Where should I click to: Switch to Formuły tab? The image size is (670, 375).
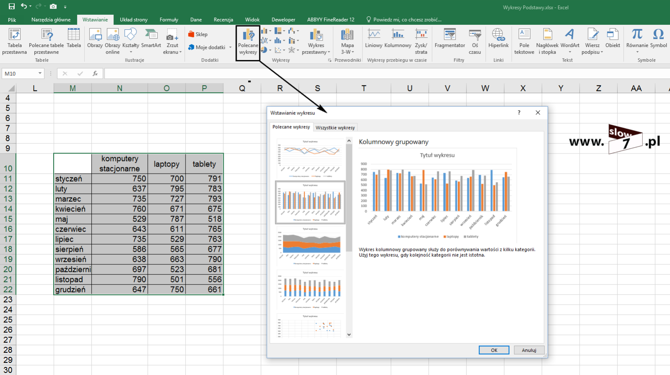point(169,20)
